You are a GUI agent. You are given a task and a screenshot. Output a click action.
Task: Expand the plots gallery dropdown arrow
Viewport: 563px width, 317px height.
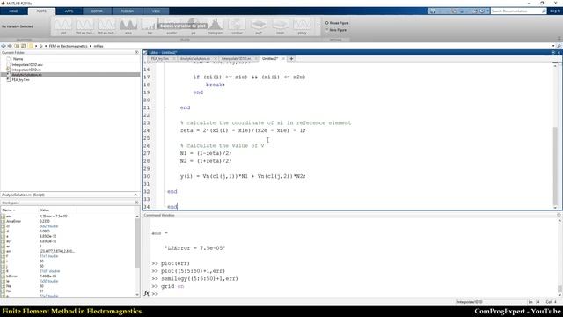pos(318,26)
